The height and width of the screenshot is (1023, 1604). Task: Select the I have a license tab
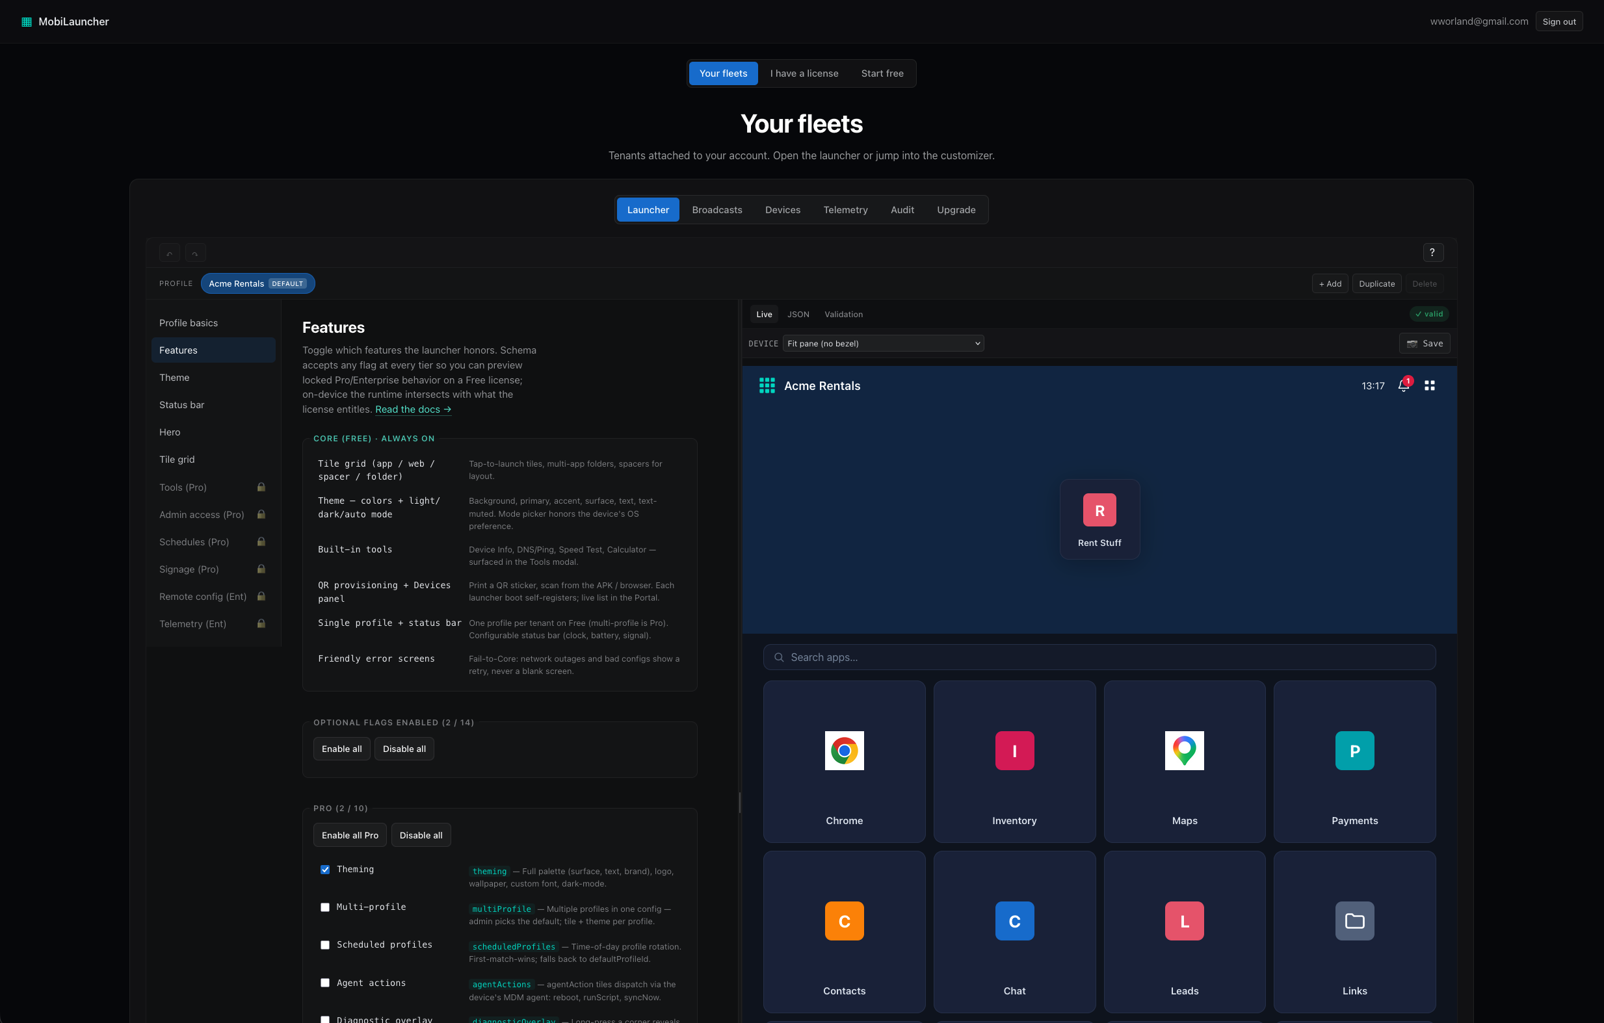click(804, 73)
